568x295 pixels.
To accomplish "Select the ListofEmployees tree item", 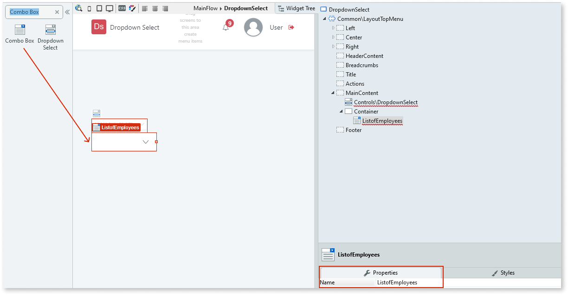I will coord(382,120).
